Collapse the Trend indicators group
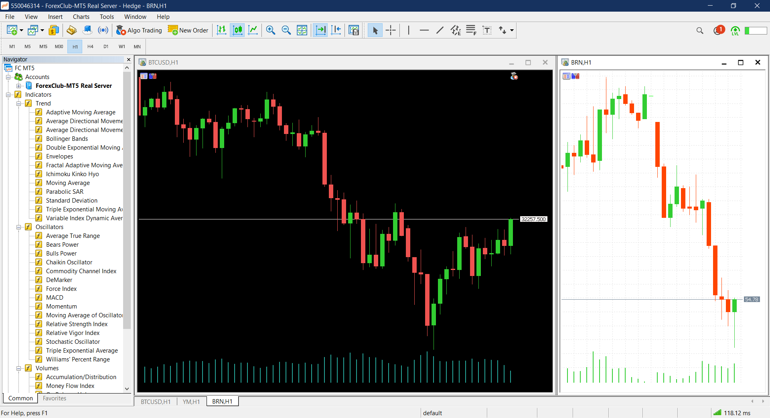Screen dimensions: 770x418 19,103
